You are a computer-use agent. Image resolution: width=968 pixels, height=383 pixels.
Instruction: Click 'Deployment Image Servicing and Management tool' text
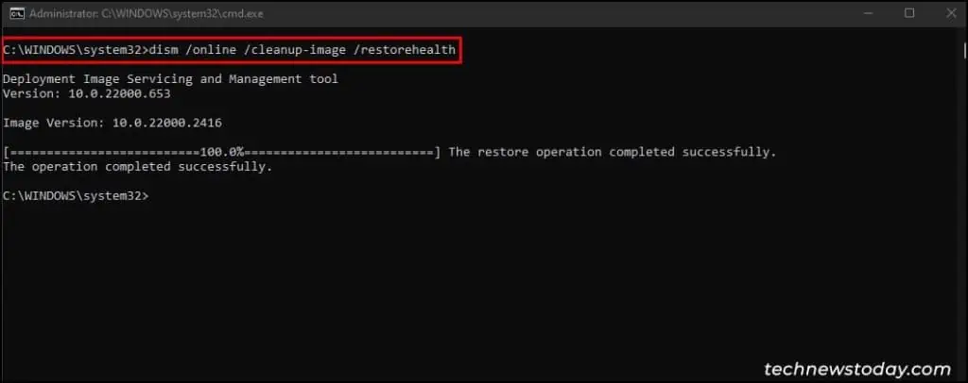click(170, 79)
